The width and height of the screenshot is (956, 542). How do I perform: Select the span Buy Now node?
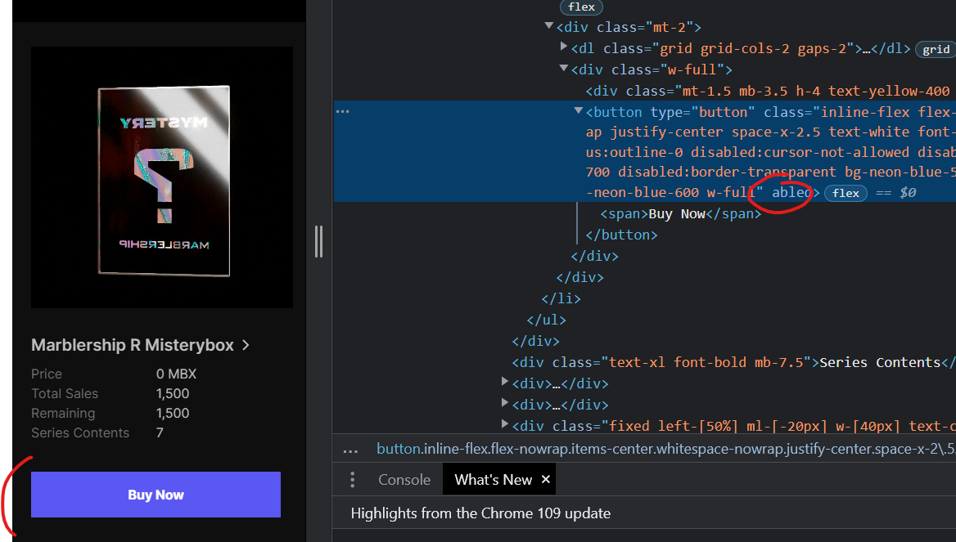click(x=680, y=214)
